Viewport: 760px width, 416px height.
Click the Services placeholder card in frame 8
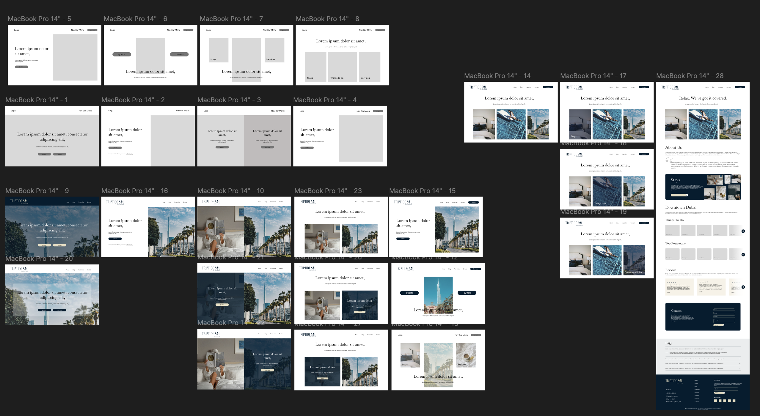pyautogui.click(x=370, y=67)
